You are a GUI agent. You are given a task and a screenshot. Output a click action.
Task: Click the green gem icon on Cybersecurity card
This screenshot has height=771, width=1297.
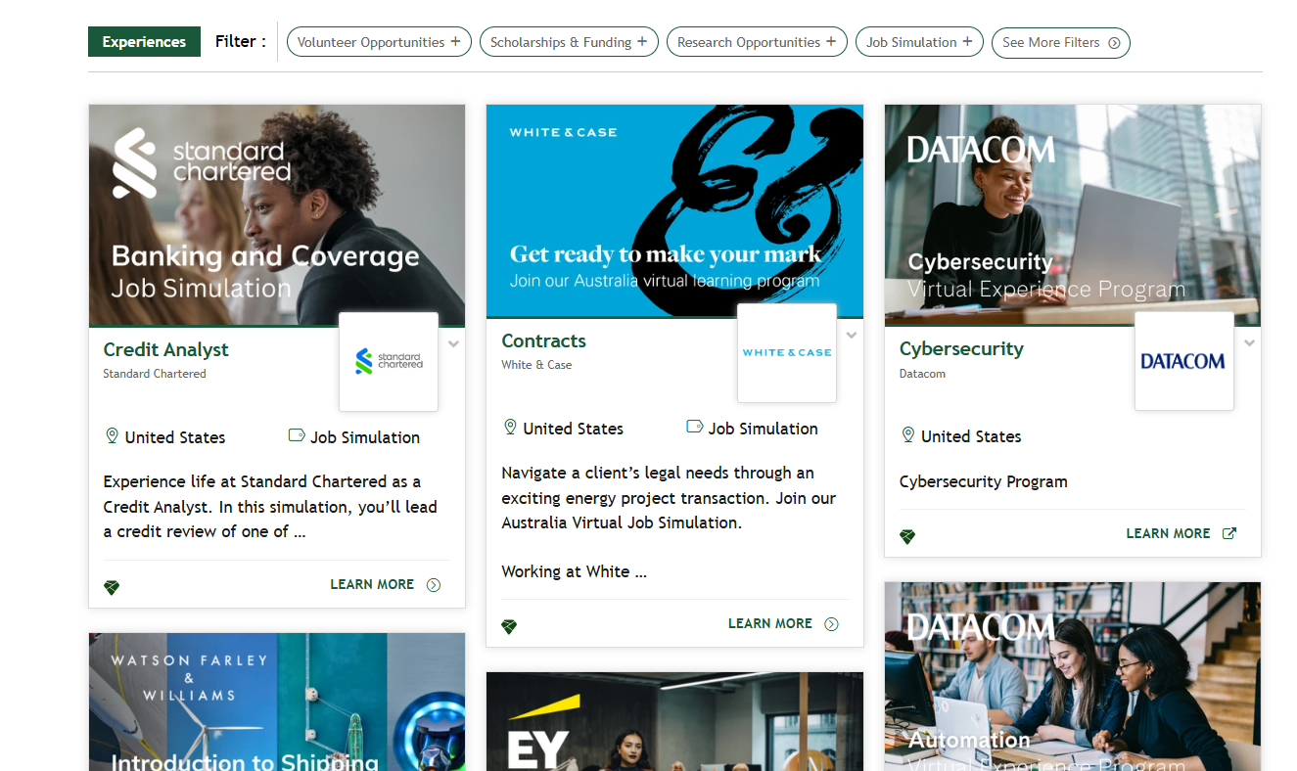pyautogui.click(x=907, y=537)
